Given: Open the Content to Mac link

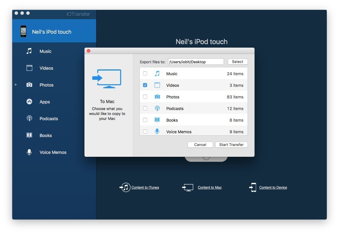Looking at the screenshot, I should [x=210, y=188].
